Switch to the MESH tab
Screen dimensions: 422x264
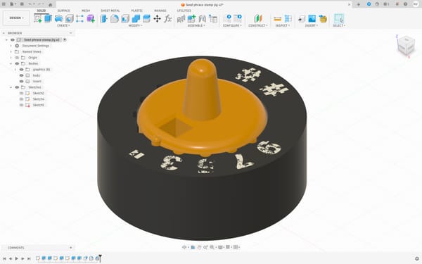point(86,11)
